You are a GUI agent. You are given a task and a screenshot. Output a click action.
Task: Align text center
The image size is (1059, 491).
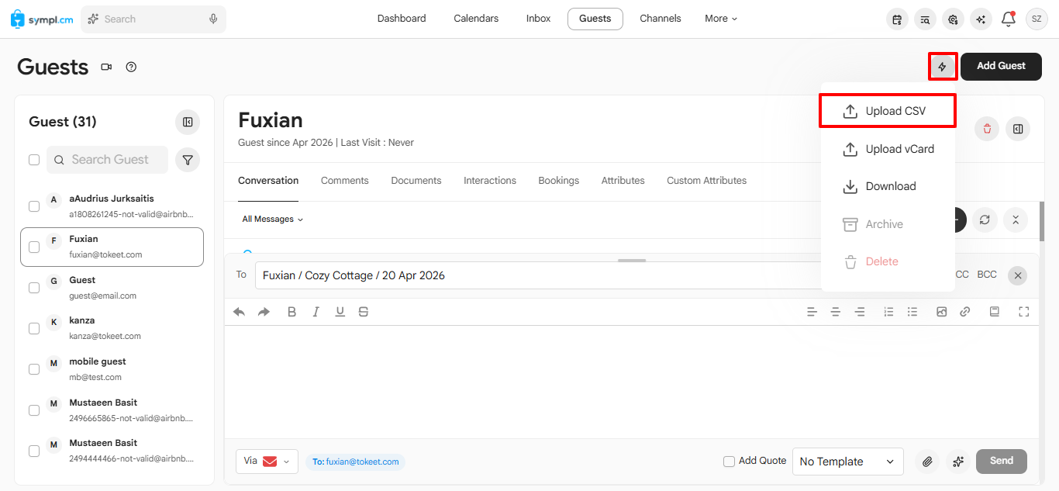(x=836, y=312)
